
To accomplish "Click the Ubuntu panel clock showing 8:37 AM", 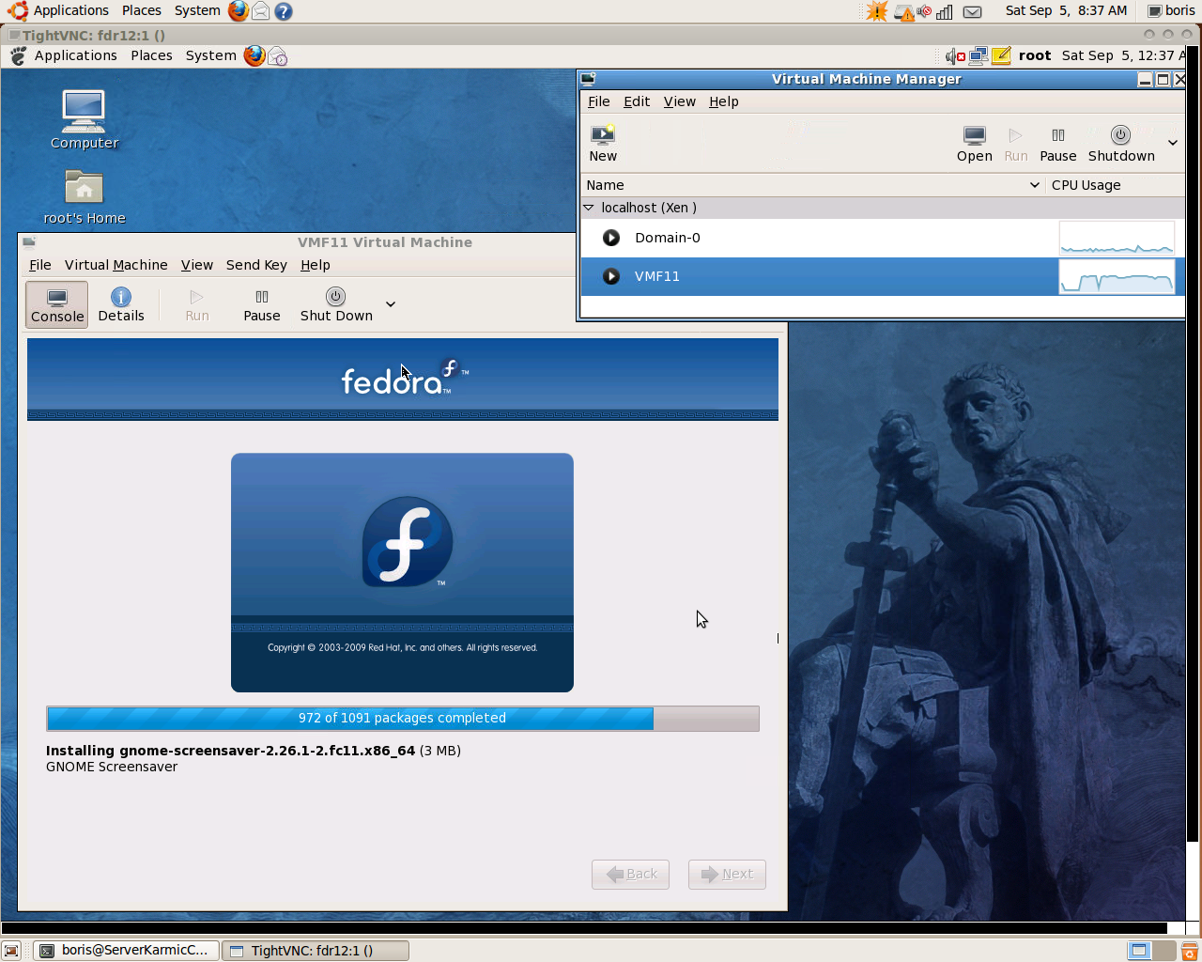I will (1066, 10).
